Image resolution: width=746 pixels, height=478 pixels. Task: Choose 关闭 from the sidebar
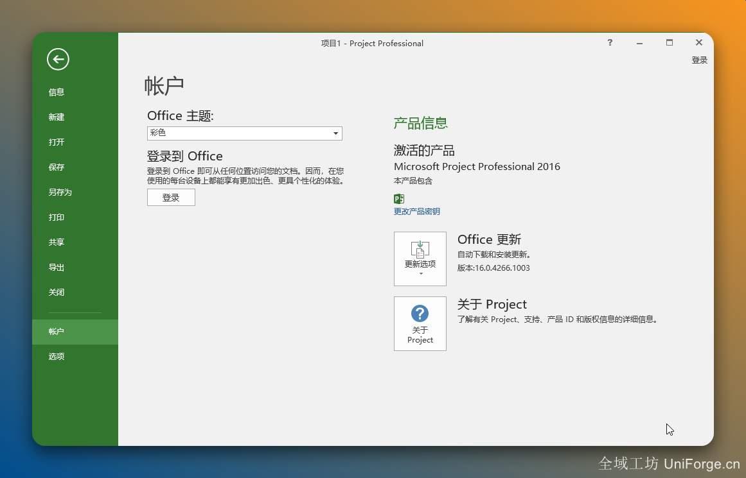56,292
